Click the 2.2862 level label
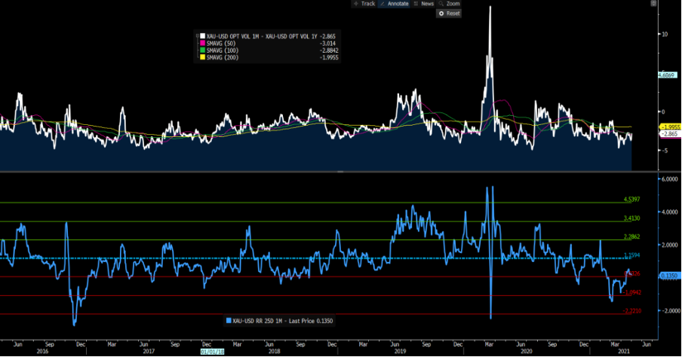Screen dimensions: 682x357 coord(631,236)
